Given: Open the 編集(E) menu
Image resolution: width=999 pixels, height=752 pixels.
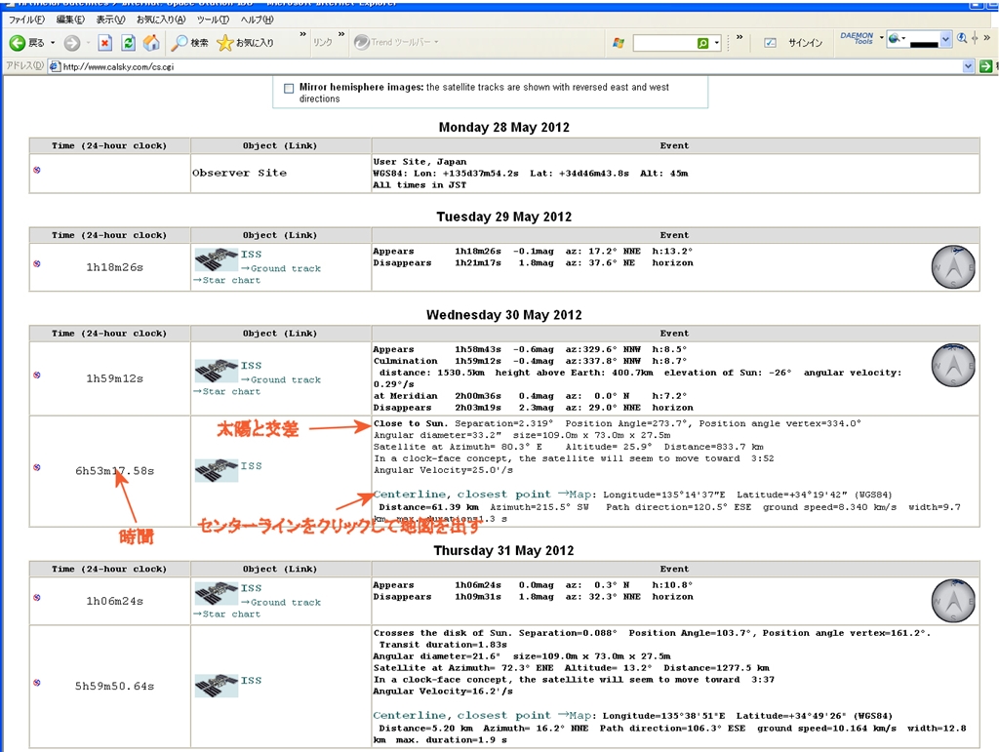Looking at the screenshot, I should coord(70,20).
